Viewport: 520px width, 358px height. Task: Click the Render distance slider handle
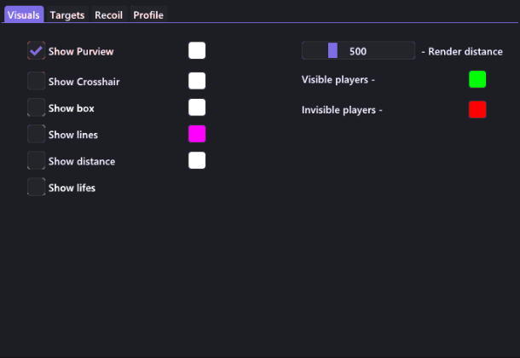point(332,51)
